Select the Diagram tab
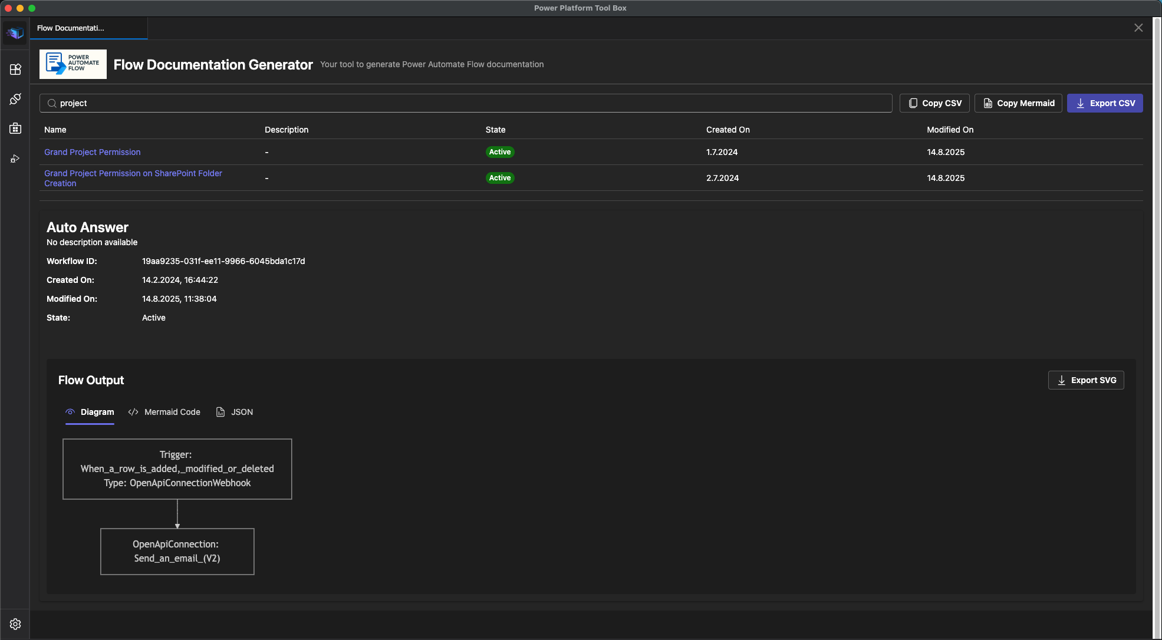This screenshot has width=1162, height=640. pyautogui.click(x=97, y=412)
